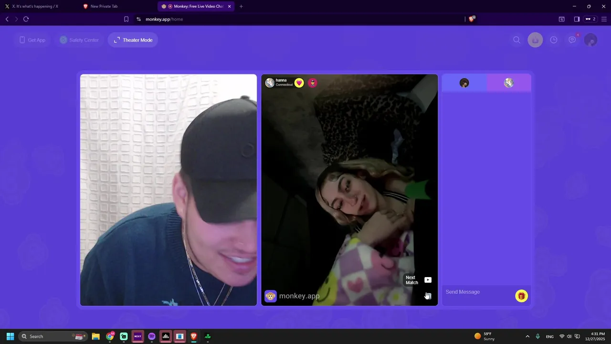Open the chat messages icon with badge

tap(572, 40)
